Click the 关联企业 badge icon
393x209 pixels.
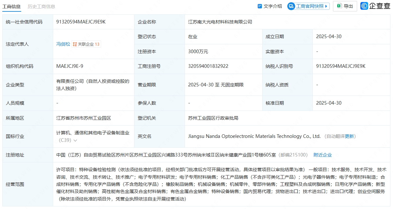(75, 44)
